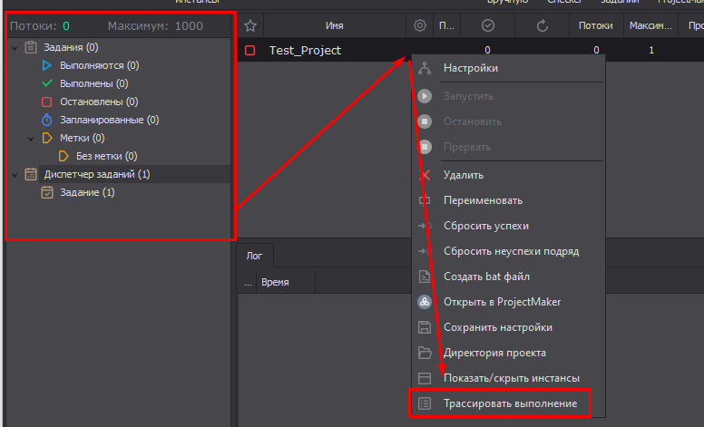Click the checkmark successes column header icon

487,26
